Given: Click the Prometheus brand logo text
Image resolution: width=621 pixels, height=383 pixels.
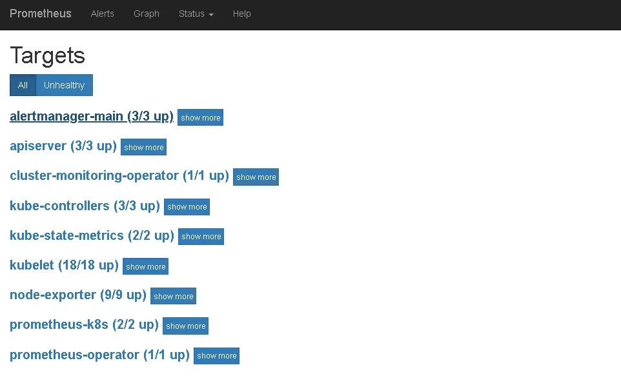Looking at the screenshot, I should (x=41, y=14).
